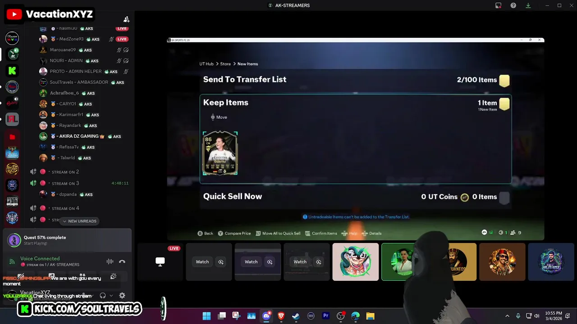This screenshot has height=324, width=577.
Task: Select voice channel STREAM ON 3
Action: pos(65,183)
